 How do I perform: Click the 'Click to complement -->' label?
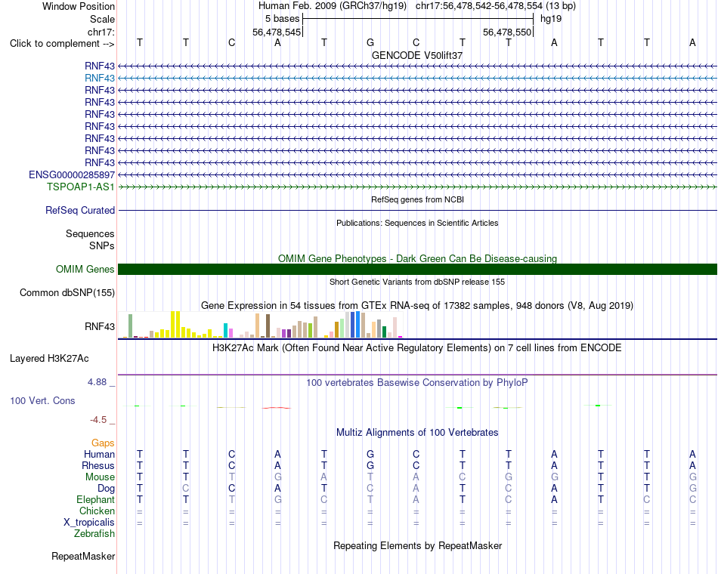click(62, 44)
